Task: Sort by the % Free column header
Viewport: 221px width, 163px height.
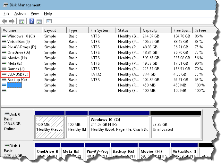Action: [204, 30]
